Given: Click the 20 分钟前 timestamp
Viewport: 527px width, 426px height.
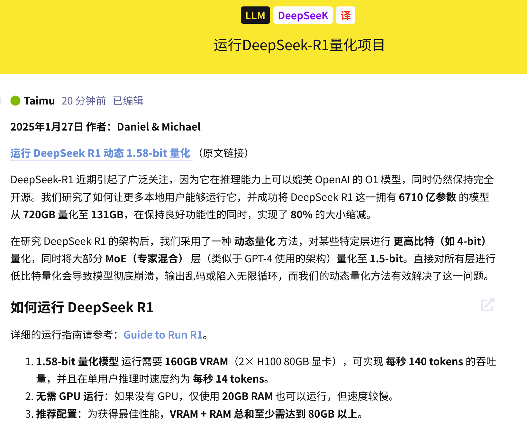Looking at the screenshot, I should point(84,101).
